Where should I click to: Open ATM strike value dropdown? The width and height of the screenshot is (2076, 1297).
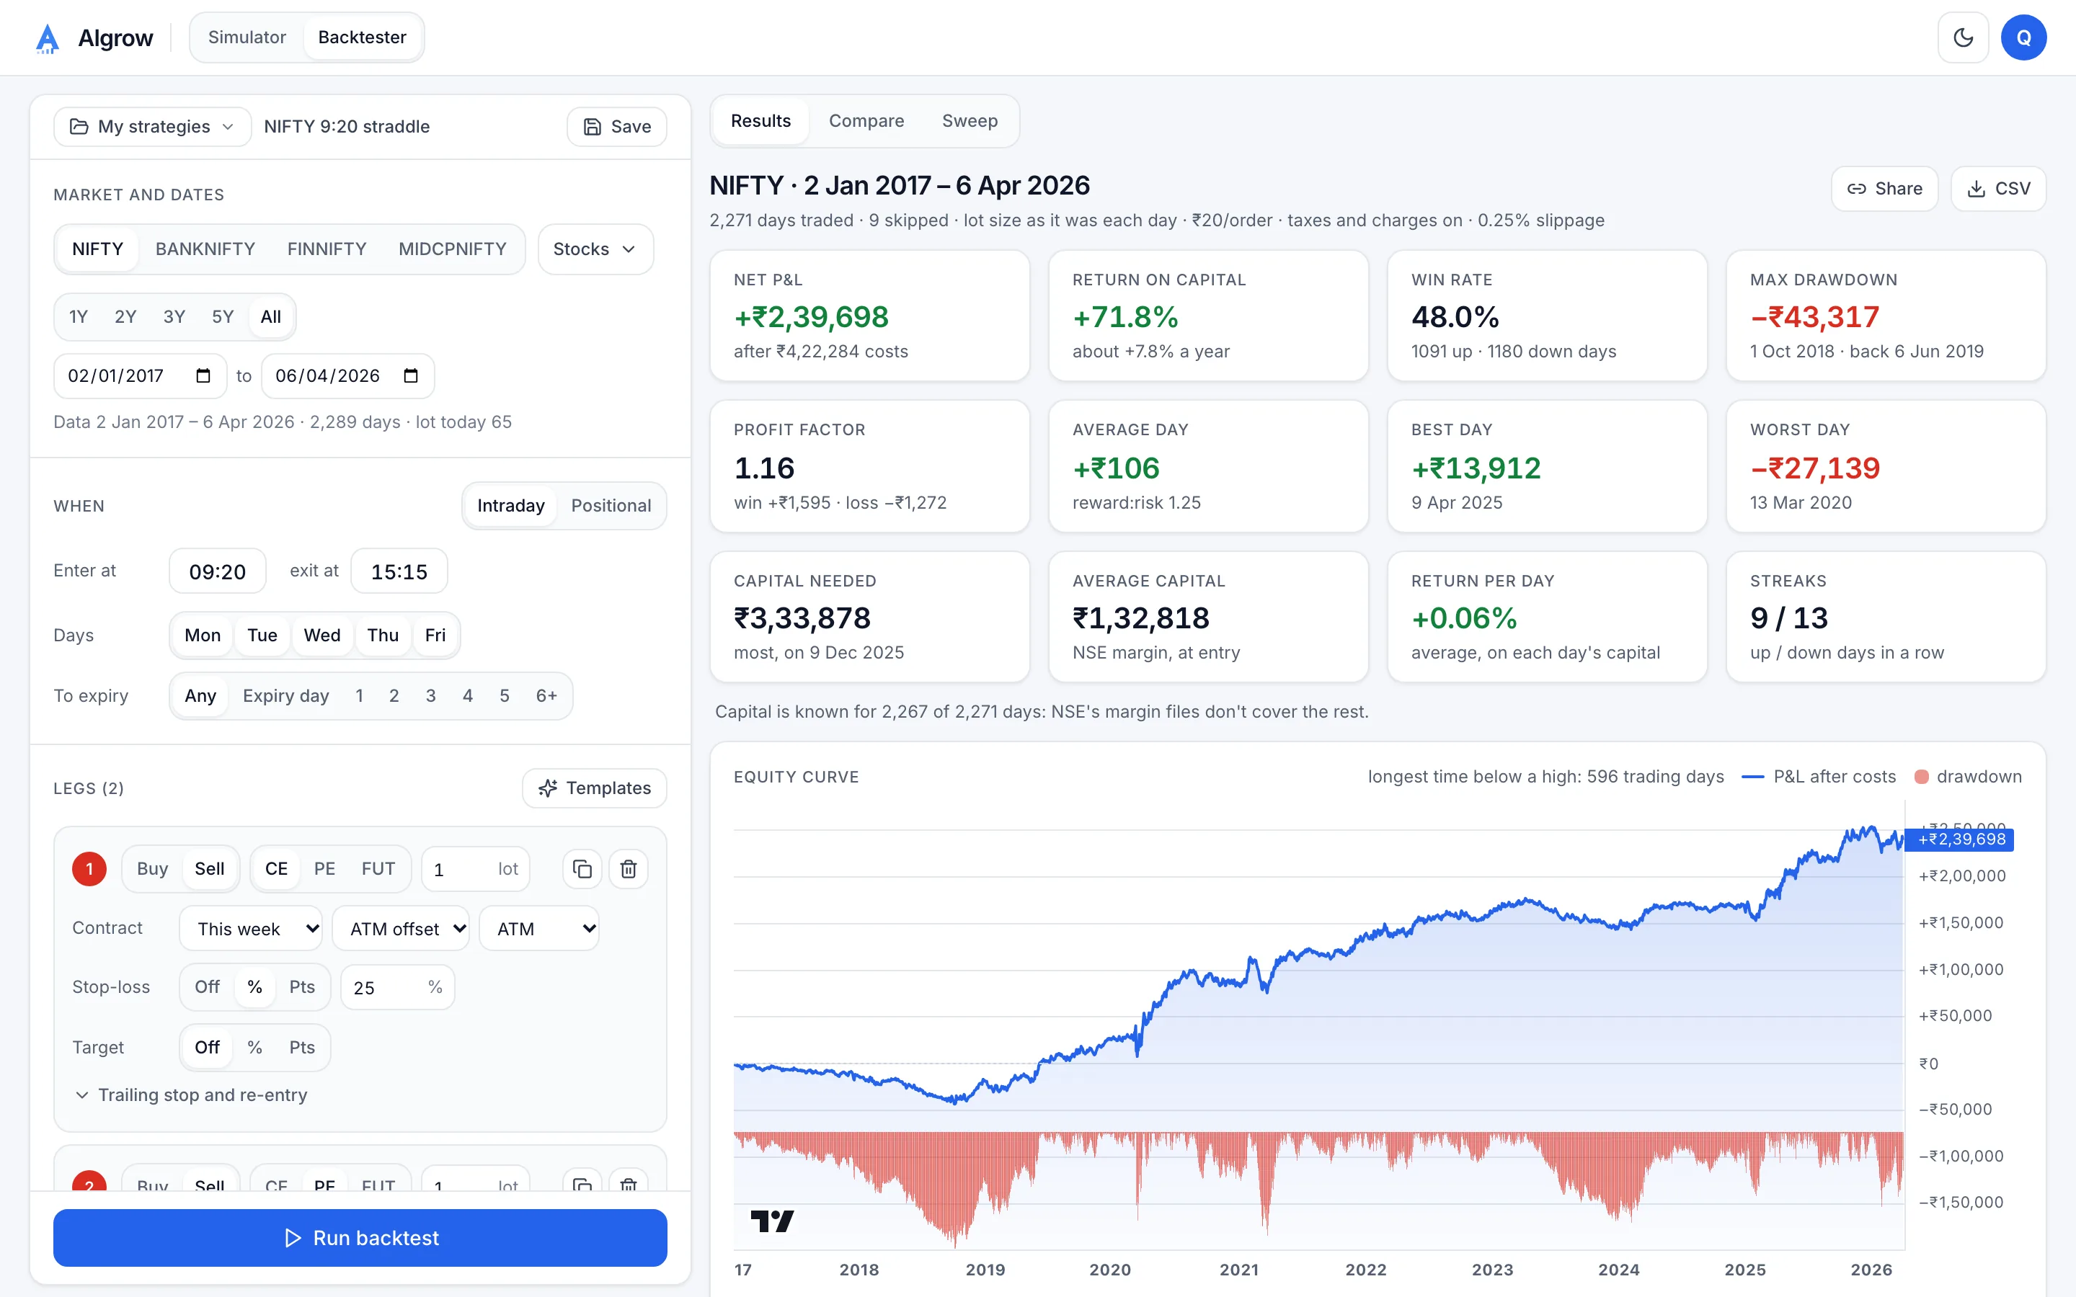(538, 929)
